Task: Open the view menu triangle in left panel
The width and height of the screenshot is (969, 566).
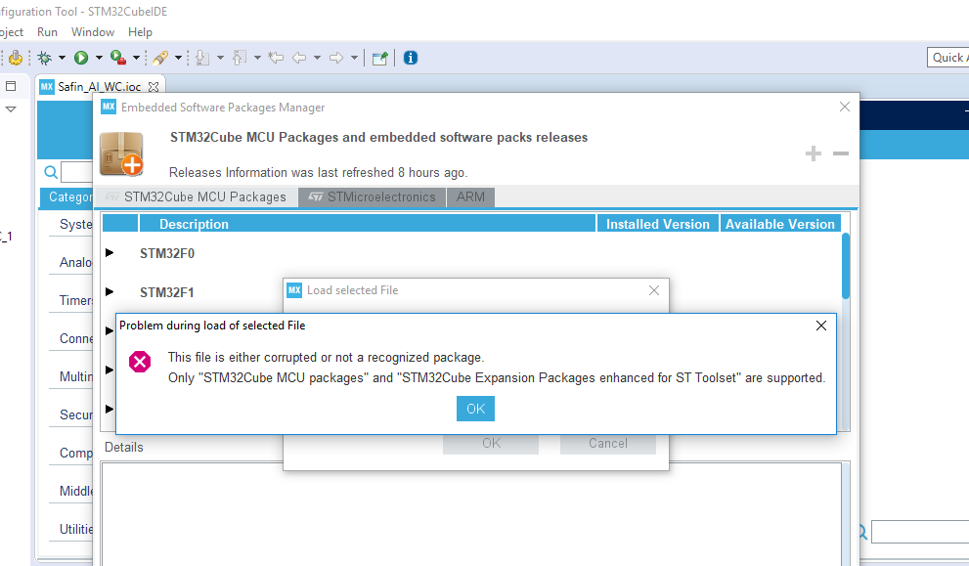Action: coord(11,109)
